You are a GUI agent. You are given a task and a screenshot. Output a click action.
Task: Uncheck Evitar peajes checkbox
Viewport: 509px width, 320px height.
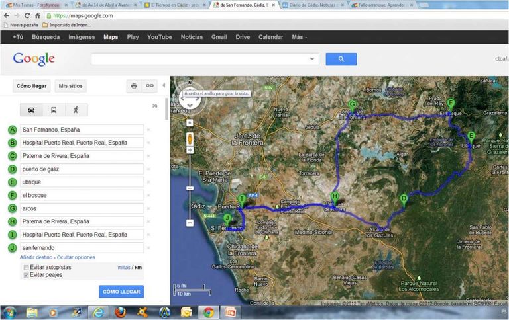(26, 275)
